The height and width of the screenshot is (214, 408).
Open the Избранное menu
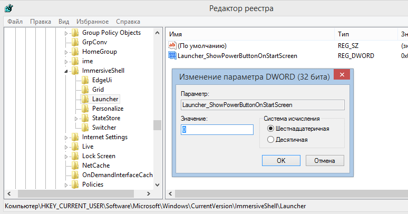pos(92,22)
